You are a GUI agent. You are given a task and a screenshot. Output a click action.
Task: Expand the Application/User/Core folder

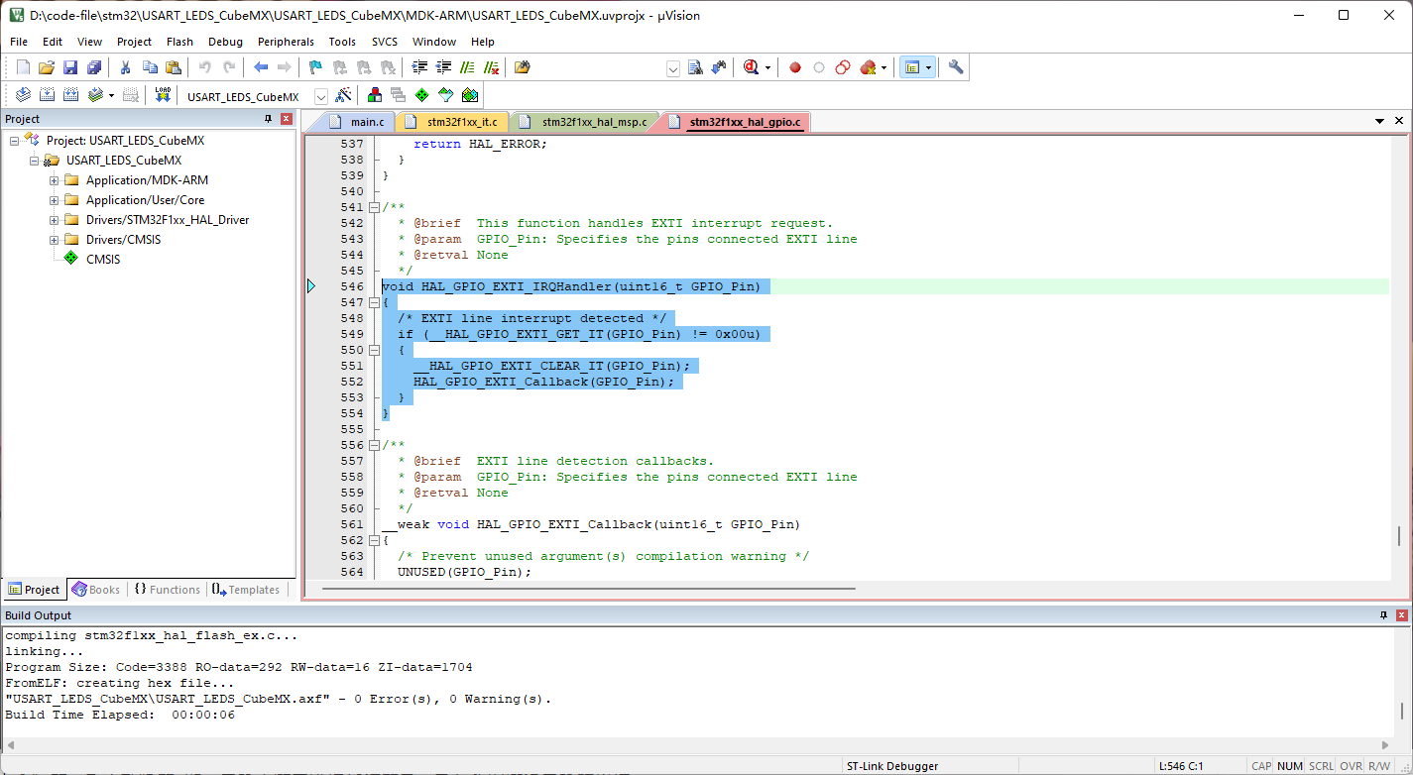[x=55, y=200]
